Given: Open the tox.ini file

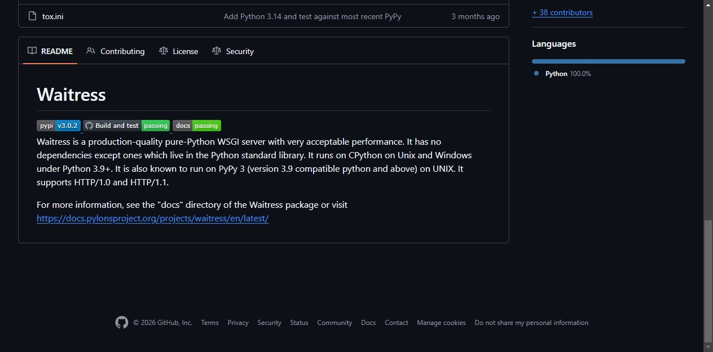Looking at the screenshot, I should pyautogui.click(x=52, y=16).
